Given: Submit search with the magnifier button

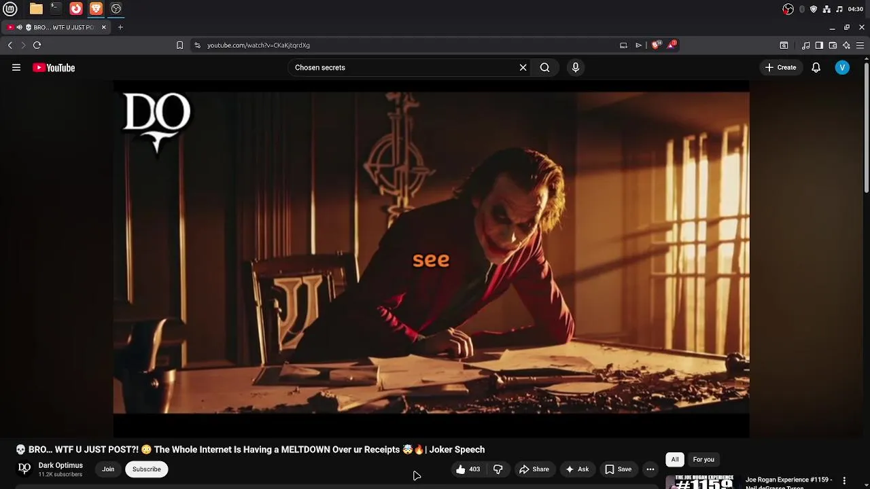Looking at the screenshot, I should [544, 67].
